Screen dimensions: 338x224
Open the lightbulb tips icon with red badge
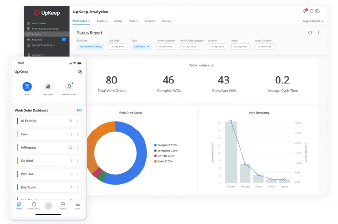[x=305, y=11]
